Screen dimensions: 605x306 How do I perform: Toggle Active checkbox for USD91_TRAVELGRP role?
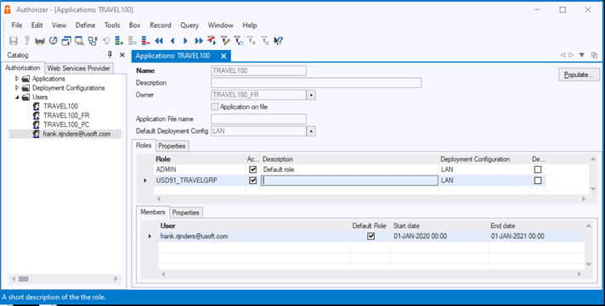tap(252, 181)
